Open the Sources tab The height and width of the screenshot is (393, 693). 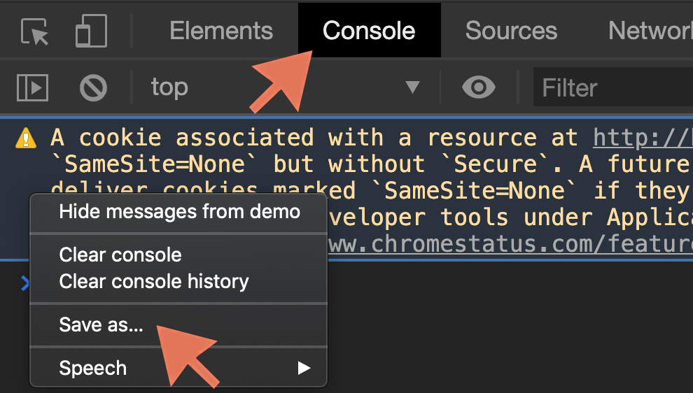(x=511, y=31)
